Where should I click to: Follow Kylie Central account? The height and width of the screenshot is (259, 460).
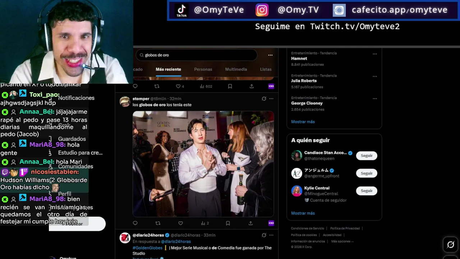[367, 191]
